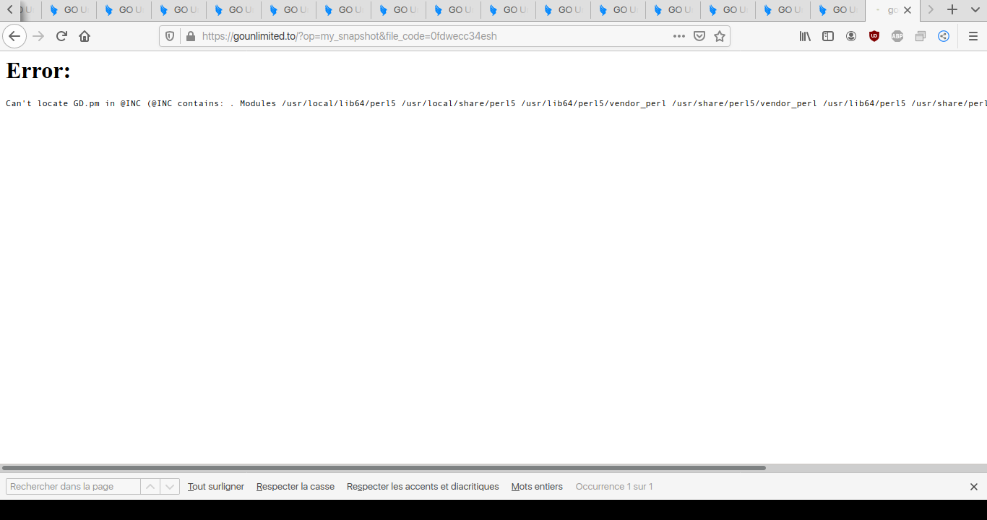Go to the Firefox home page

[85, 36]
